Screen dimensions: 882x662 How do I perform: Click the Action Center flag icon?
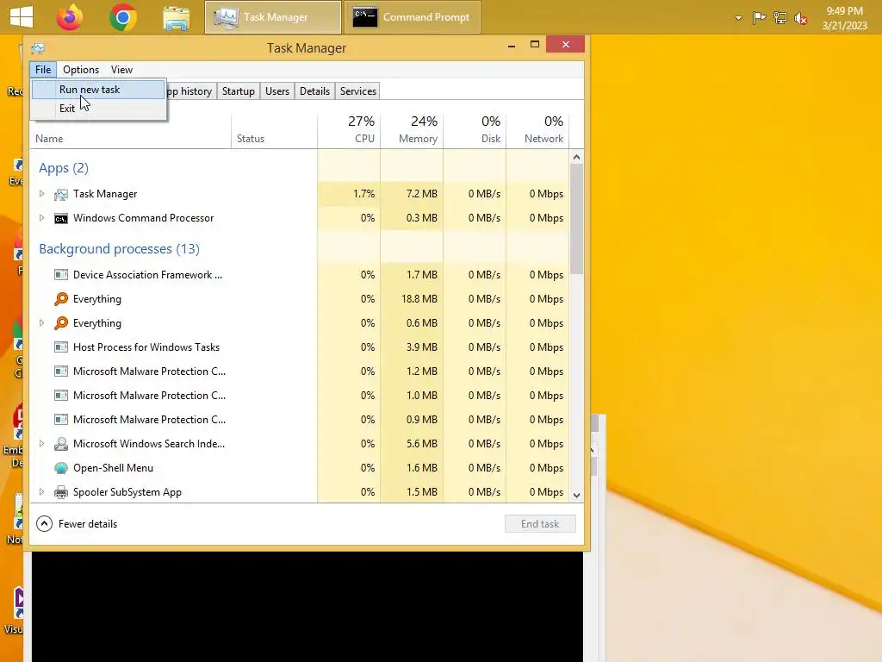[x=759, y=18]
